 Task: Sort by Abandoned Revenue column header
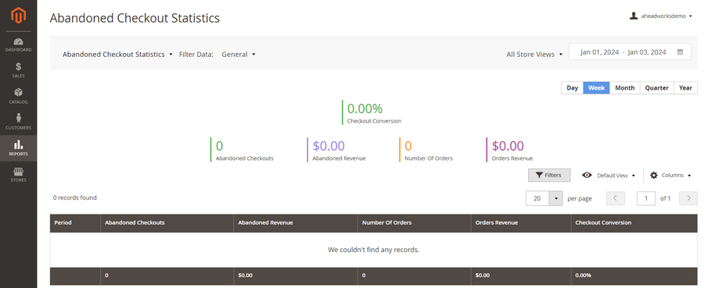point(296,222)
